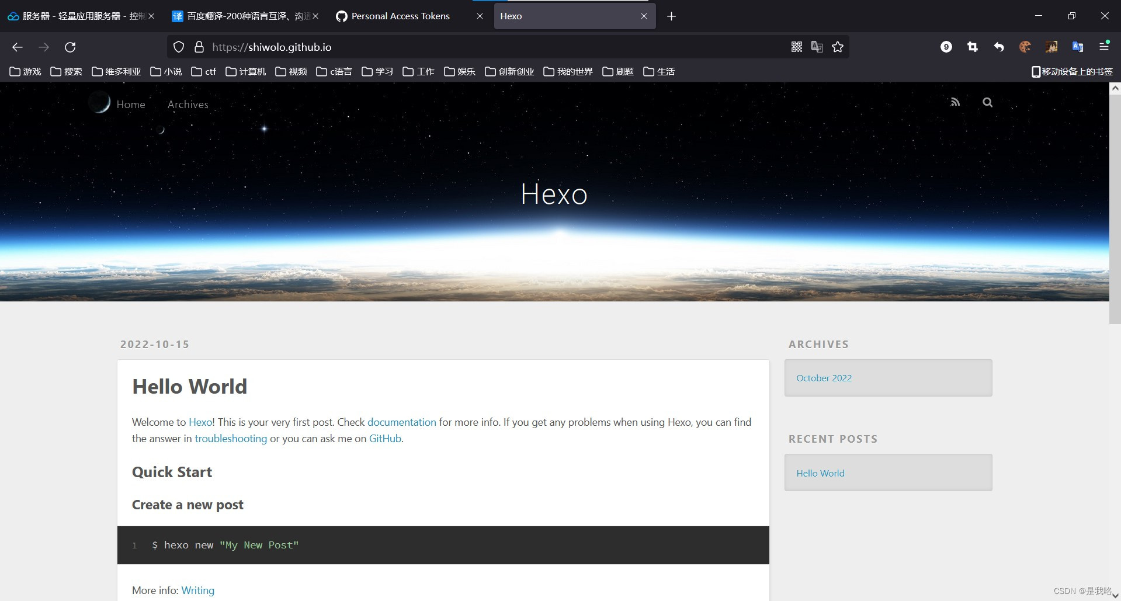The height and width of the screenshot is (601, 1121).
Task: Open the 刷题 bookmark folder
Action: point(618,72)
